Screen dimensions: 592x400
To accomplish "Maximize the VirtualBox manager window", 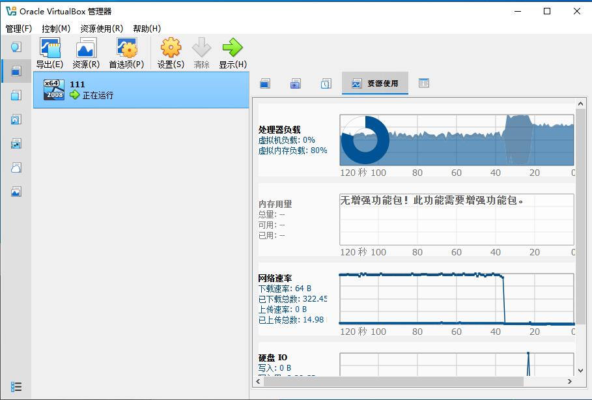I will [x=547, y=11].
